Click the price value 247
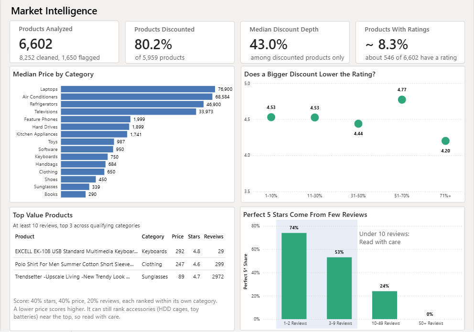Viewport: 474px width, 332px height. [x=180, y=264]
